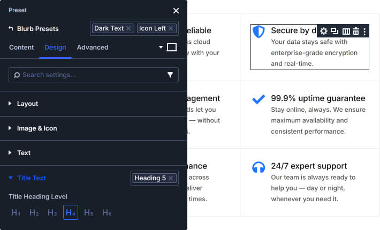Switch to the Content tab
This screenshot has height=230, width=380.
click(x=21, y=47)
